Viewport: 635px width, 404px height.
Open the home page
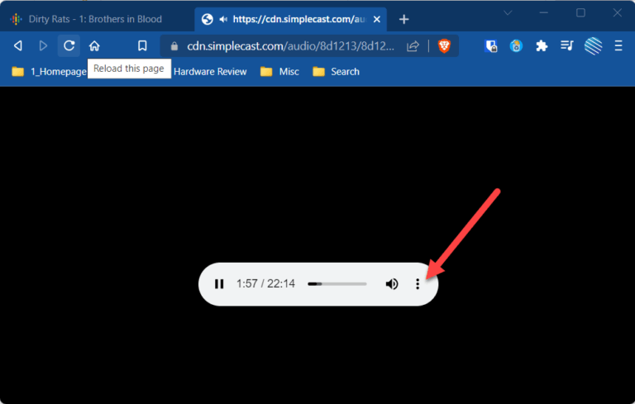[94, 45]
